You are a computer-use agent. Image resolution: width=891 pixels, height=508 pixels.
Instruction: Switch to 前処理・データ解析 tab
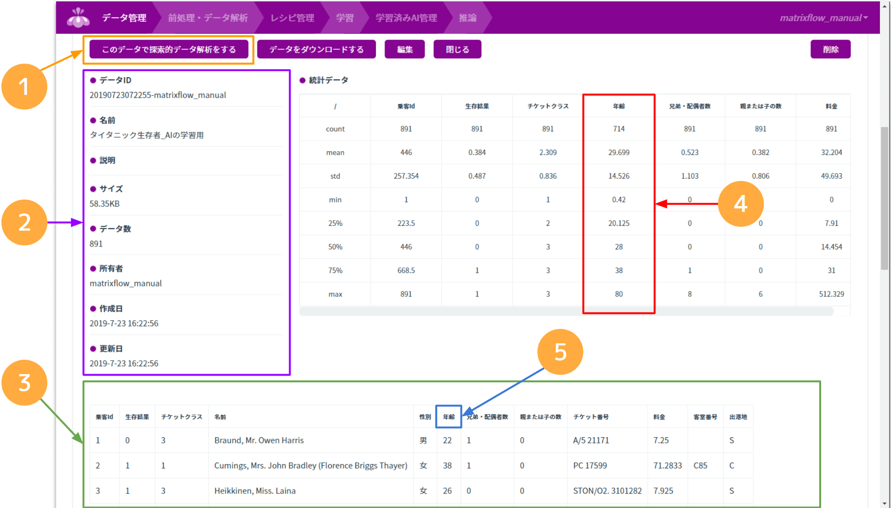click(x=208, y=18)
